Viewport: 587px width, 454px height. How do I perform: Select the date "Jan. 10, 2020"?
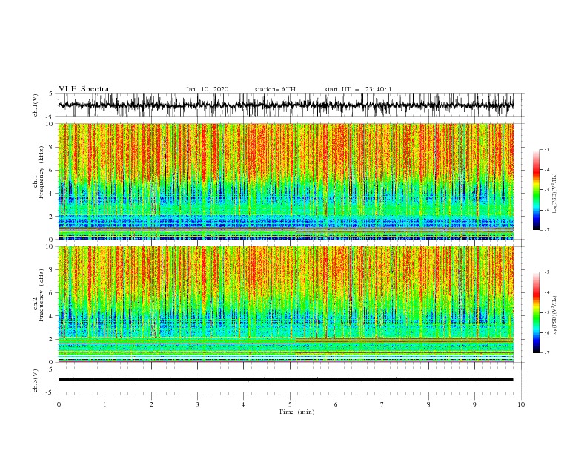pyautogui.click(x=207, y=89)
